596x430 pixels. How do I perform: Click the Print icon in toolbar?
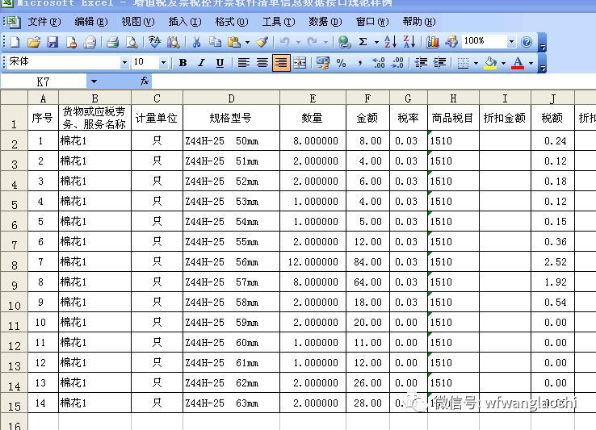(112, 42)
